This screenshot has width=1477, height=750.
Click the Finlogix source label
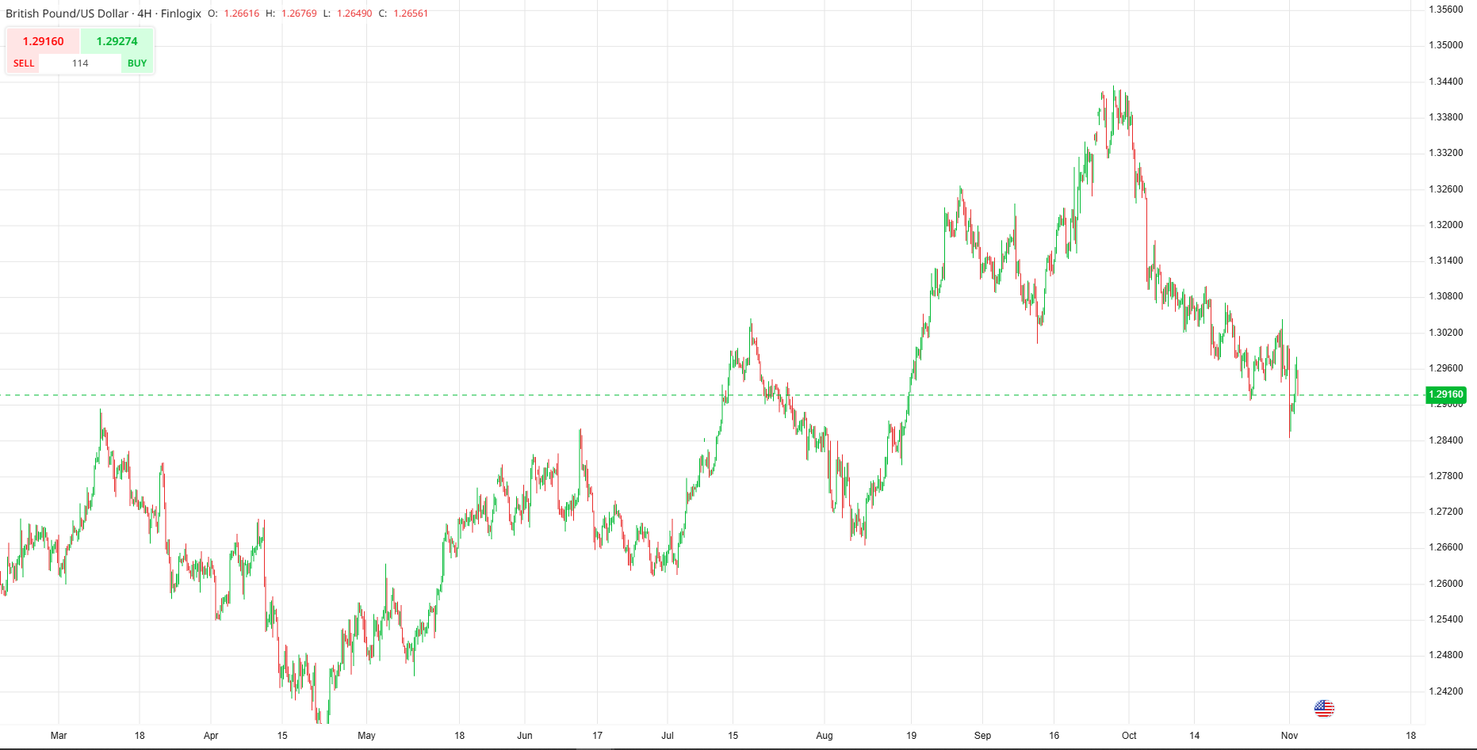(x=181, y=13)
